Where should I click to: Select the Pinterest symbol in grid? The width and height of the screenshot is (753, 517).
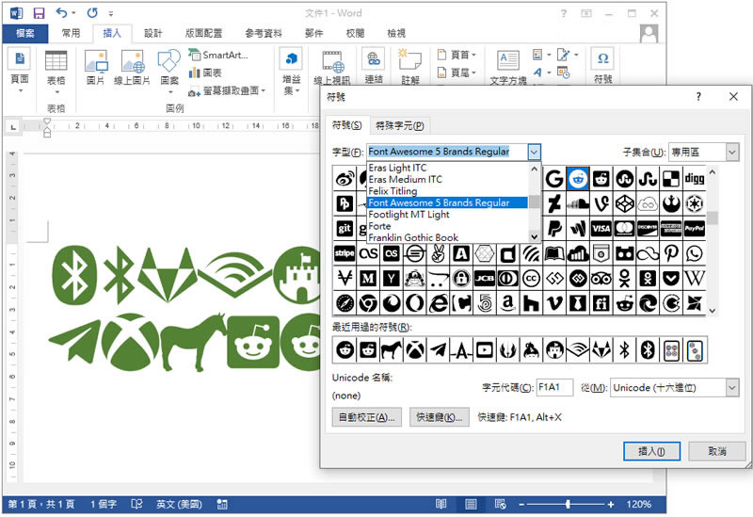pyautogui.click(x=671, y=253)
